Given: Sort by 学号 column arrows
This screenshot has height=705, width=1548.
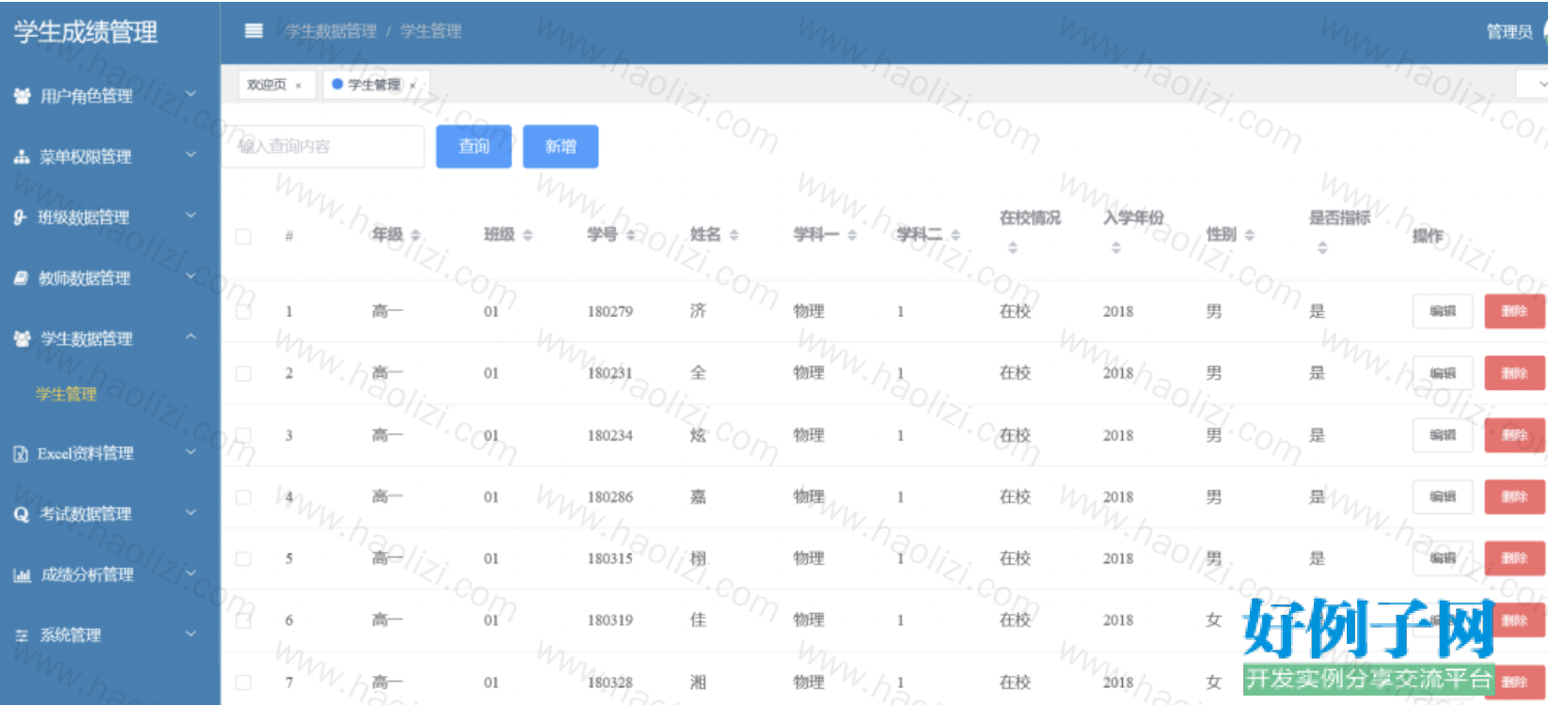Looking at the screenshot, I should pos(630,235).
